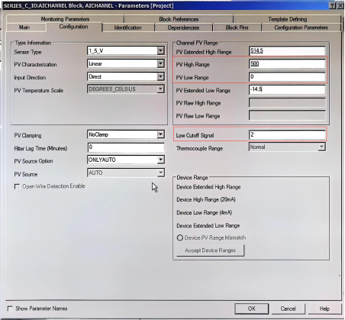Click the Filter Lag Time field
Screen dimensions: 345x320
tap(126, 147)
